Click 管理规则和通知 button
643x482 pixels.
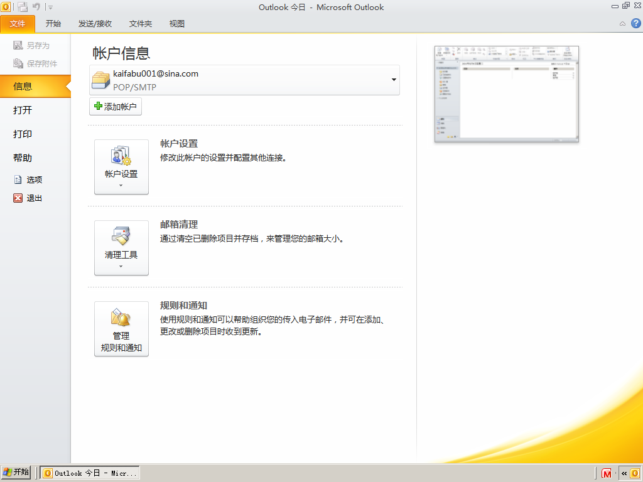click(x=121, y=329)
